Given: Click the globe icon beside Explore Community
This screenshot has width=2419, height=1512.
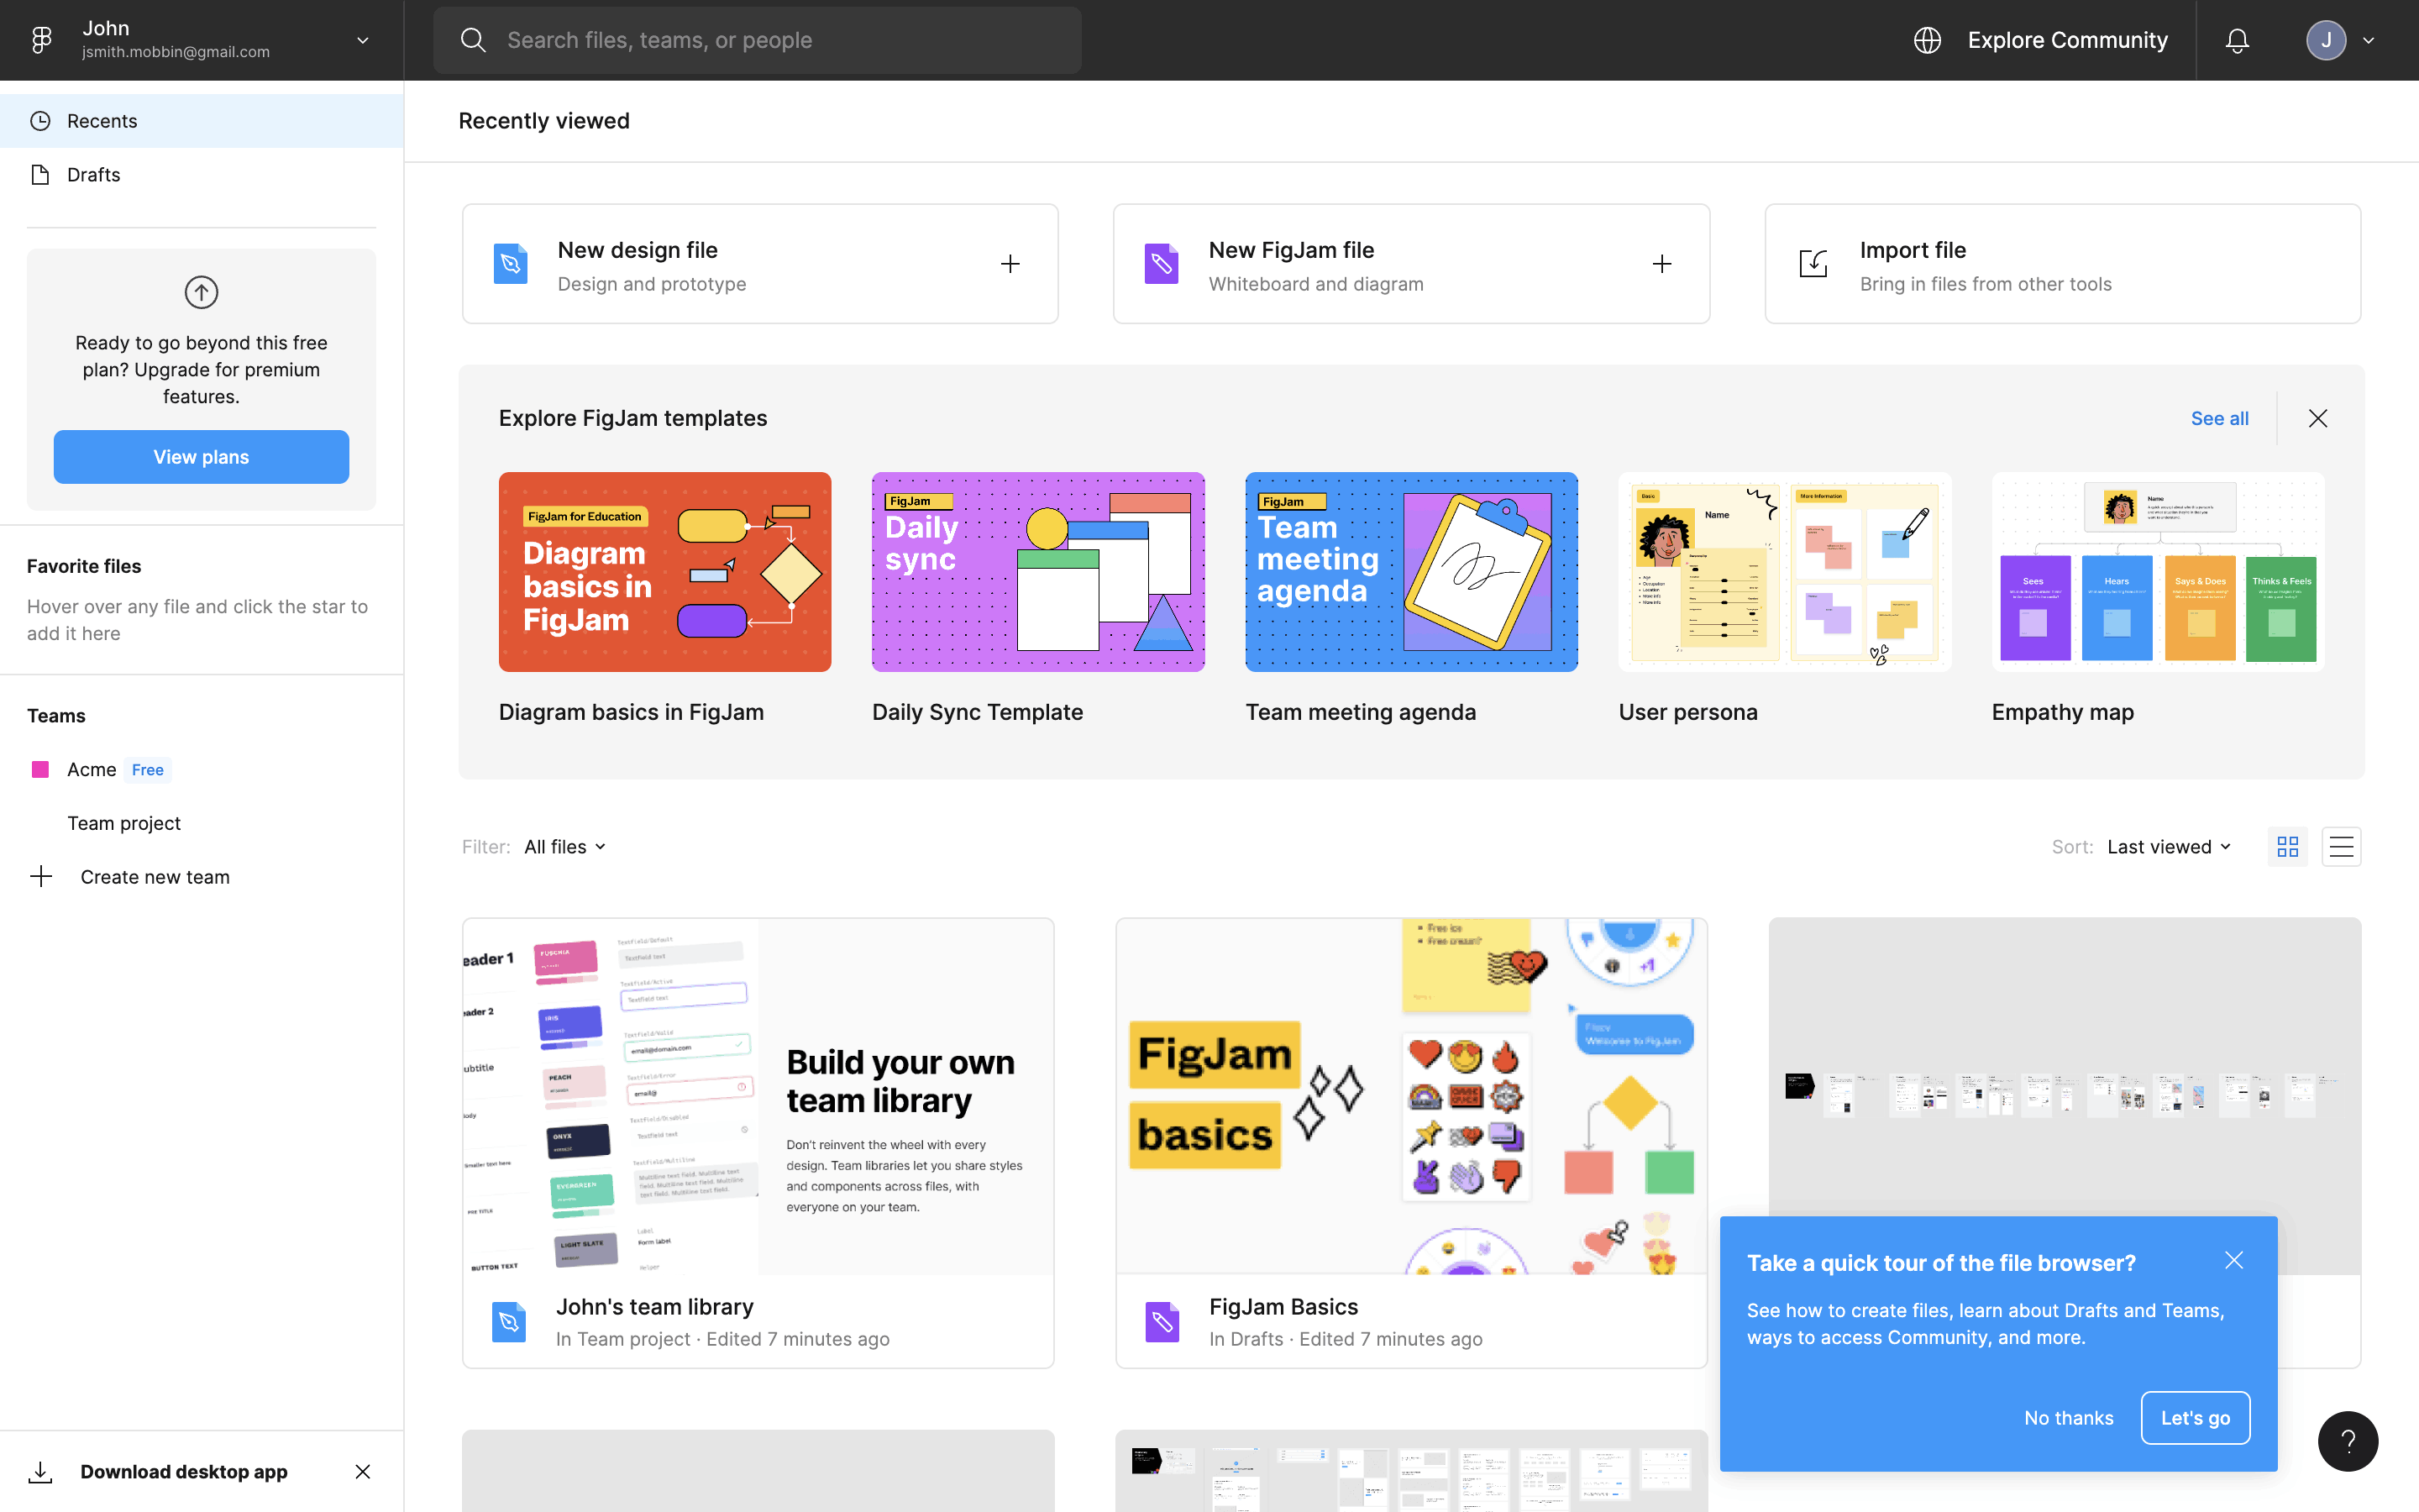Looking at the screenshot, I should pos(1927,40).
